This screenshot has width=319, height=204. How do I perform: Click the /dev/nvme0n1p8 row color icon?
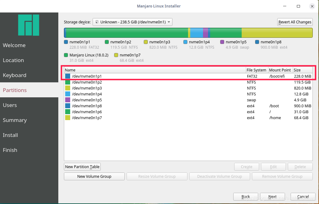click(68, 106)
